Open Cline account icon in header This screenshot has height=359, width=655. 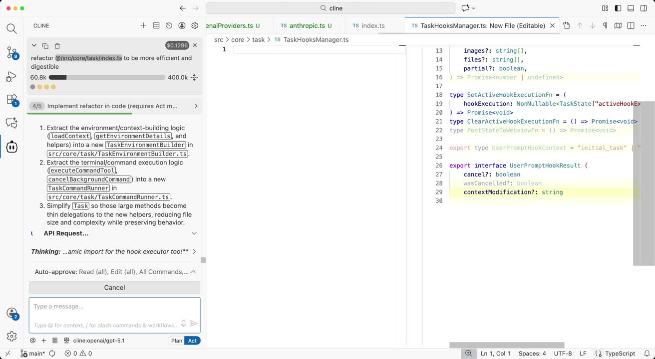click(x=182, y=25)
